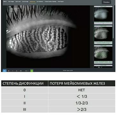Open the Print Report tab
117x115 pixels.
[x=61, y=2]
